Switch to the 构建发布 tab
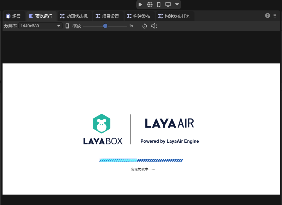The width and height of the screenshot is (282, 205). tap(138, 16)
